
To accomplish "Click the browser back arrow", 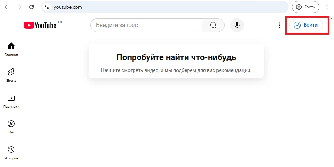I will (x=6, y=7).
